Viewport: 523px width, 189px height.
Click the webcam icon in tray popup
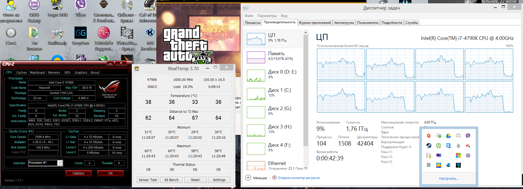coord(458,146)
